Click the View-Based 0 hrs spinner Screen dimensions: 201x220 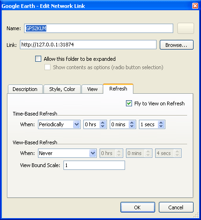[111, 153]
